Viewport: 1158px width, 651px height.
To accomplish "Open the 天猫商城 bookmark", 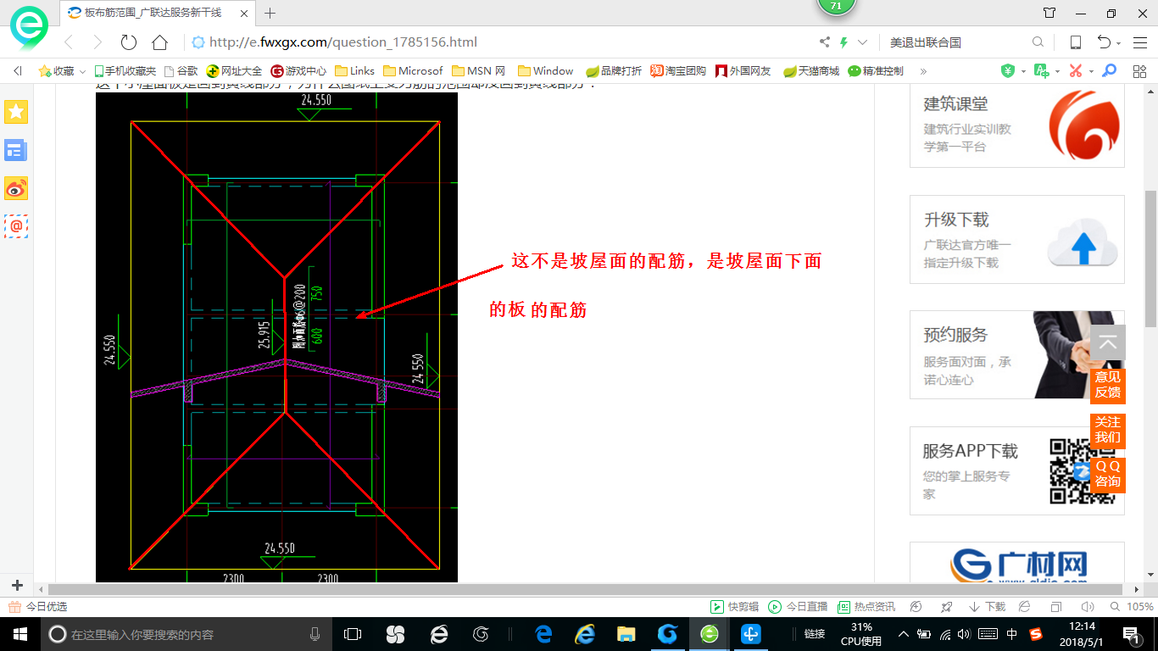I will click(810, 71).
